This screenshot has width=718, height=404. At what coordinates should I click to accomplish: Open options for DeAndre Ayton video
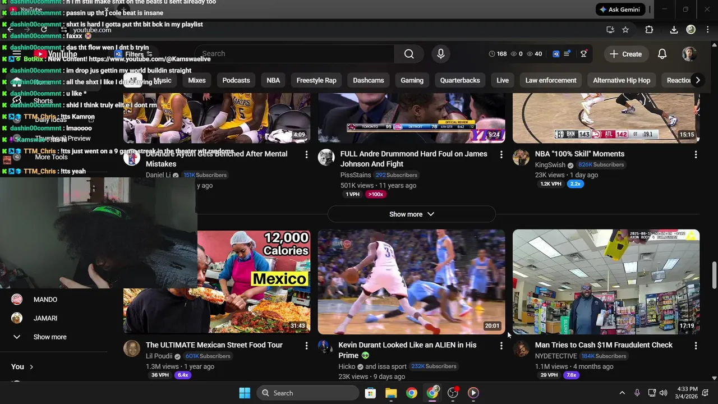click(306, 154)
